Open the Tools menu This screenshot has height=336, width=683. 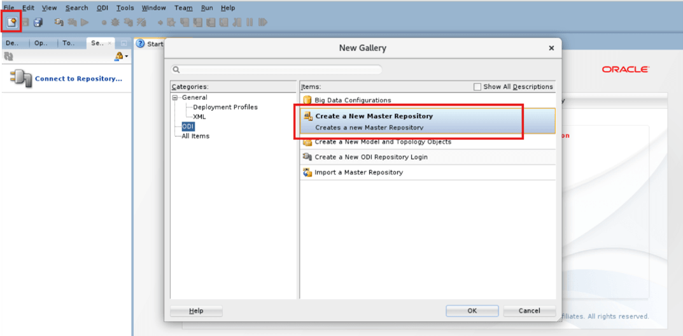125,8
